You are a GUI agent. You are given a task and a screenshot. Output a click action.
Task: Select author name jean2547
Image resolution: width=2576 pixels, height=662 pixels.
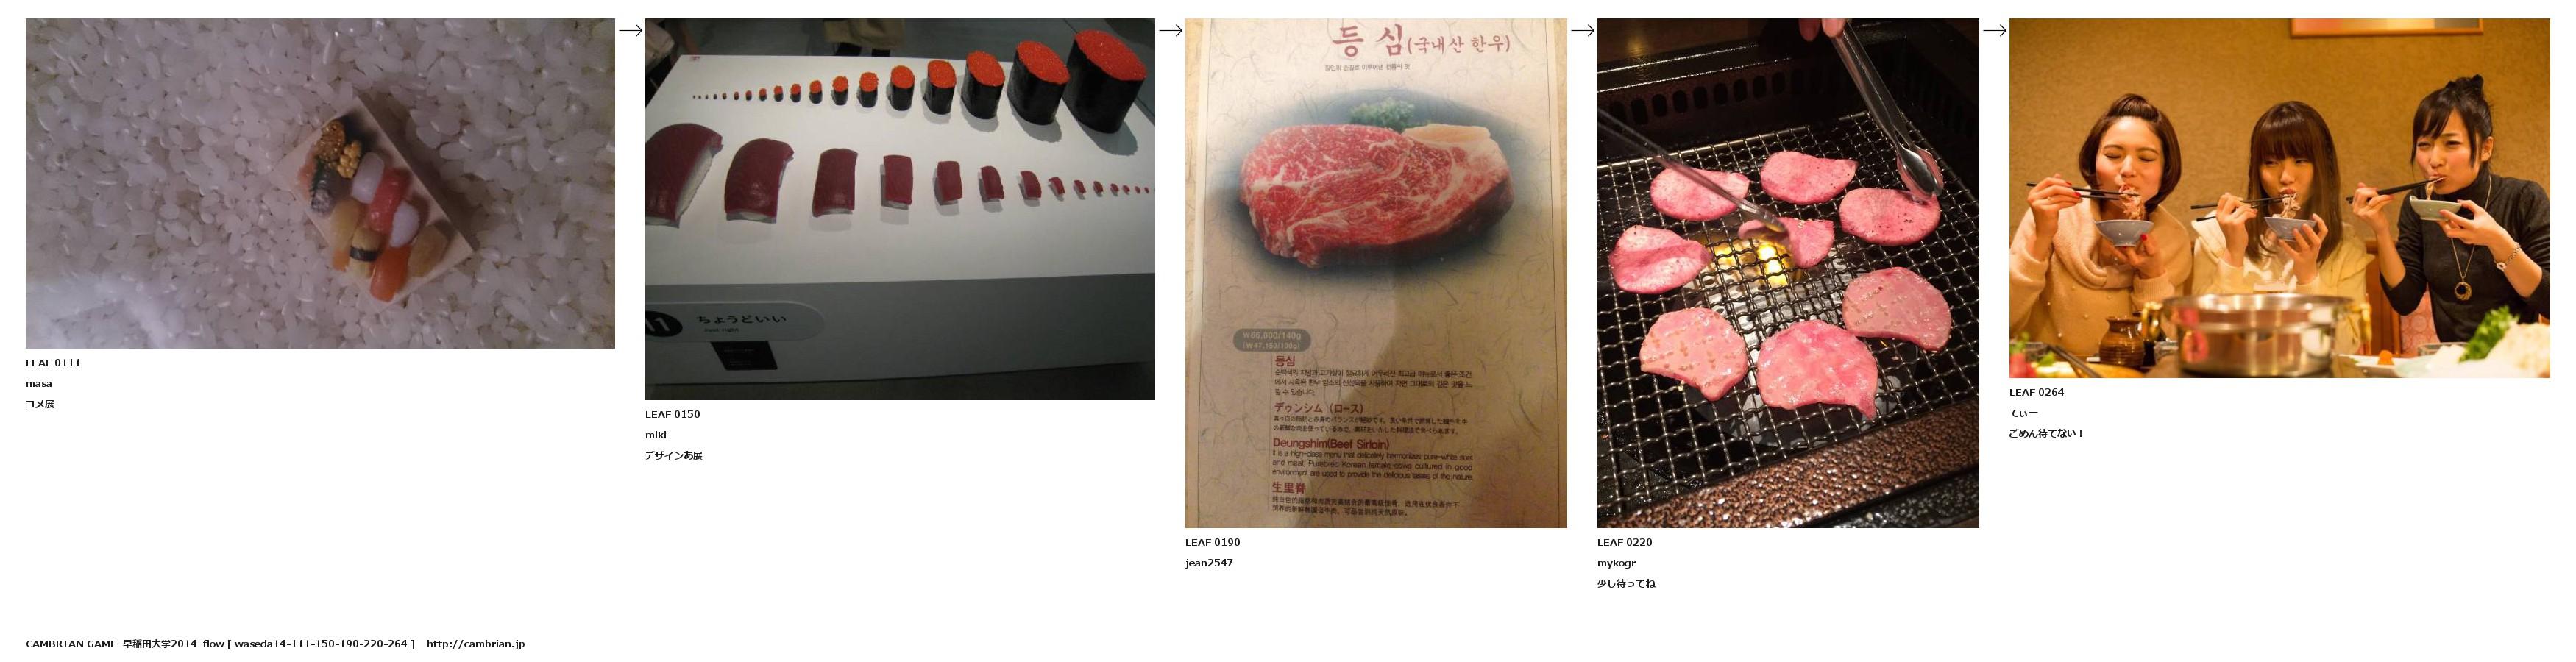pos(1209,563)
